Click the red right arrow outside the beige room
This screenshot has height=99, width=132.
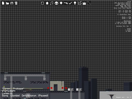[x=66, y=88]
